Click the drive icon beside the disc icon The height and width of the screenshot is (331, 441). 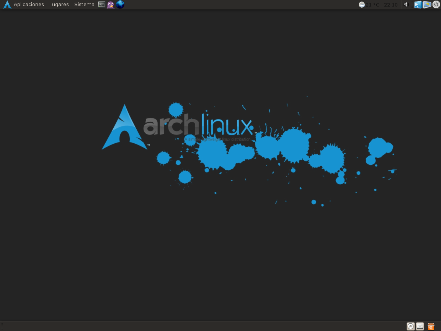420,326
